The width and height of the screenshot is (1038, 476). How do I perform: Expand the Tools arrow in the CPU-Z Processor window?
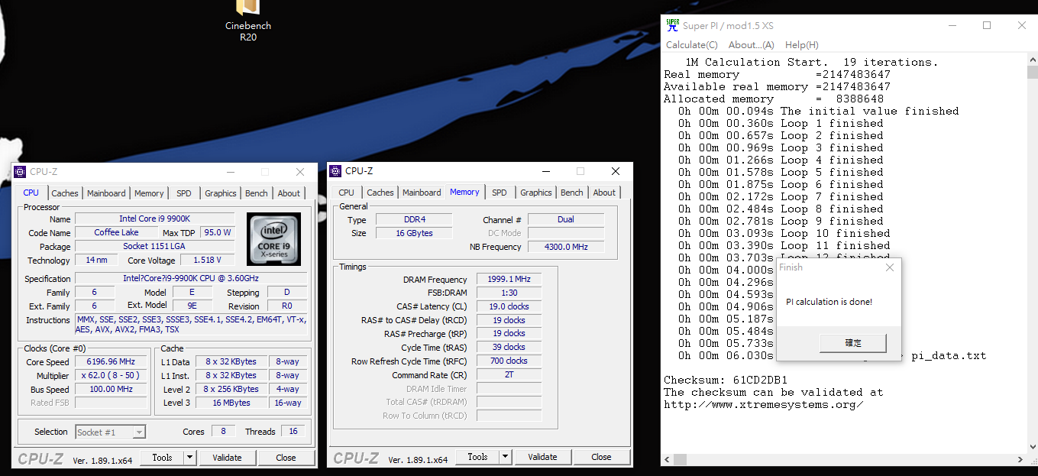pyautogui.click(x=189, y=458)
